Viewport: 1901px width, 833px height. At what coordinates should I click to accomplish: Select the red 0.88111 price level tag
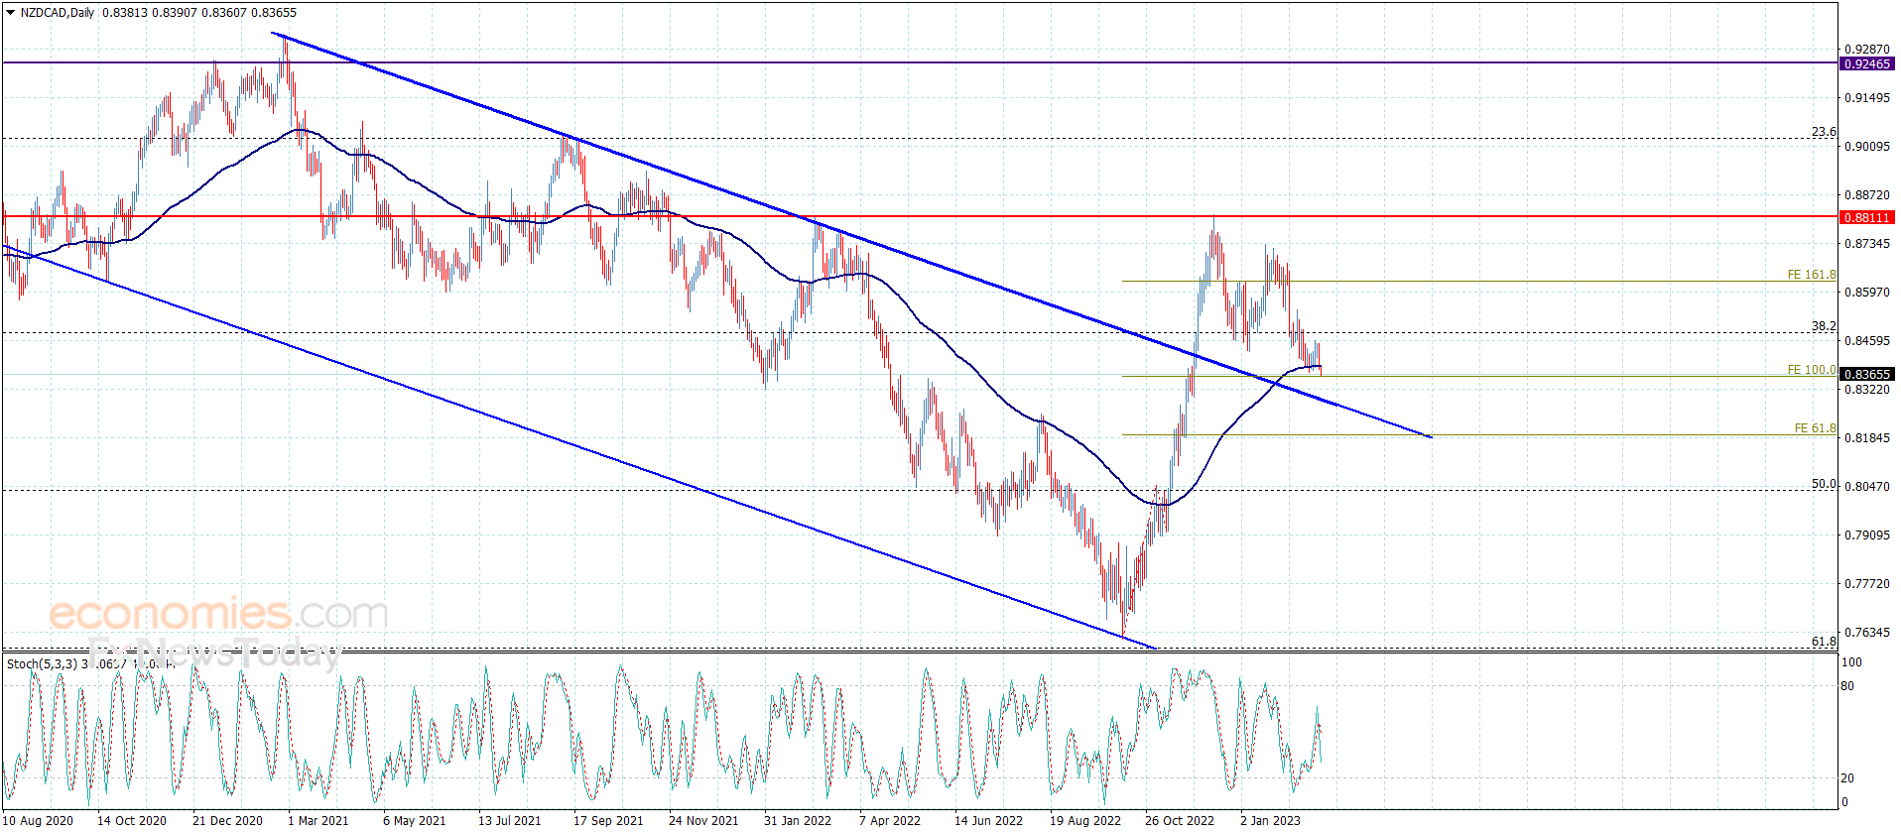click(x=1866, y=217)
